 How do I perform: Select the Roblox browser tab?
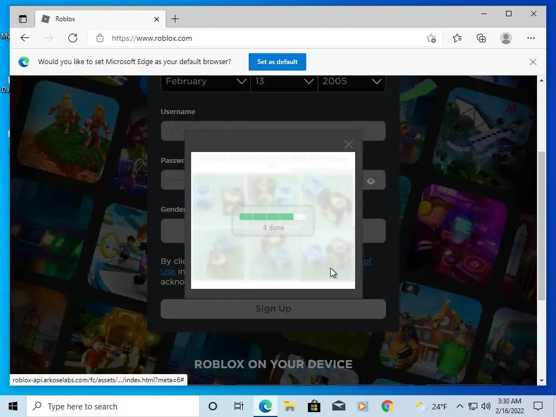pos(100,19)
